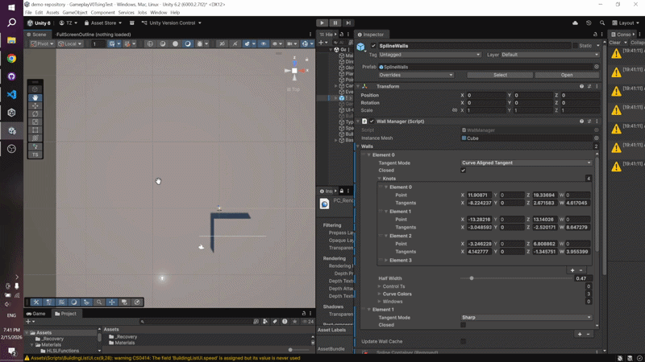The height and width of the screenshot is (362, 645).
Task: Toggle the Static checkbox
Action: coord(575,46)
